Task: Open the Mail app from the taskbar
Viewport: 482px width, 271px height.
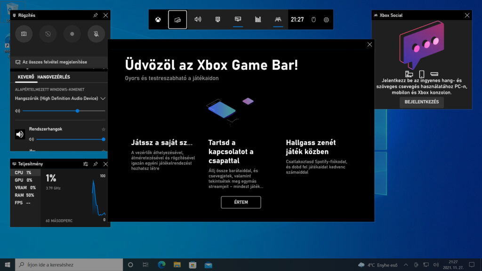Action: [x=209, y=264]
